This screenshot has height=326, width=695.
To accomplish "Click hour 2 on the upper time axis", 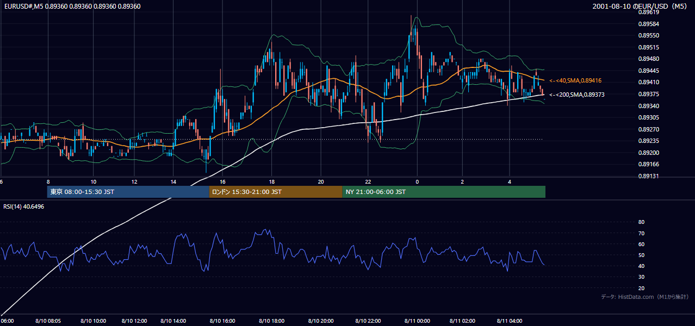I will [x=462, y=181].
